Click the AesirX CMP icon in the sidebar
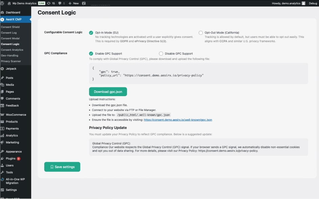319x199 pixels. pyautogui.click(x=2, y=19)
